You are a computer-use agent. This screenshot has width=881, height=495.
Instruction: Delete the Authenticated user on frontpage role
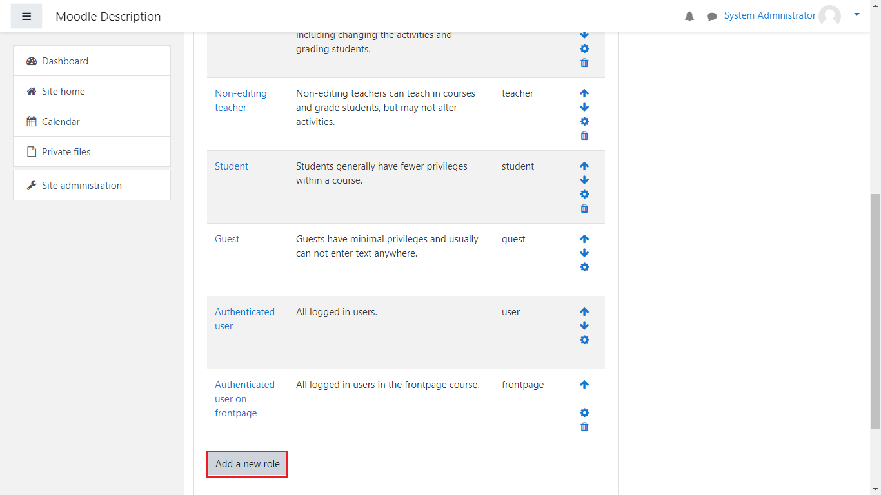point(584,427)
